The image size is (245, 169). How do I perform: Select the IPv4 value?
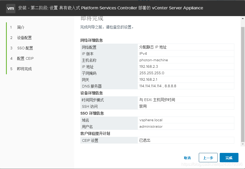point(143,54)
